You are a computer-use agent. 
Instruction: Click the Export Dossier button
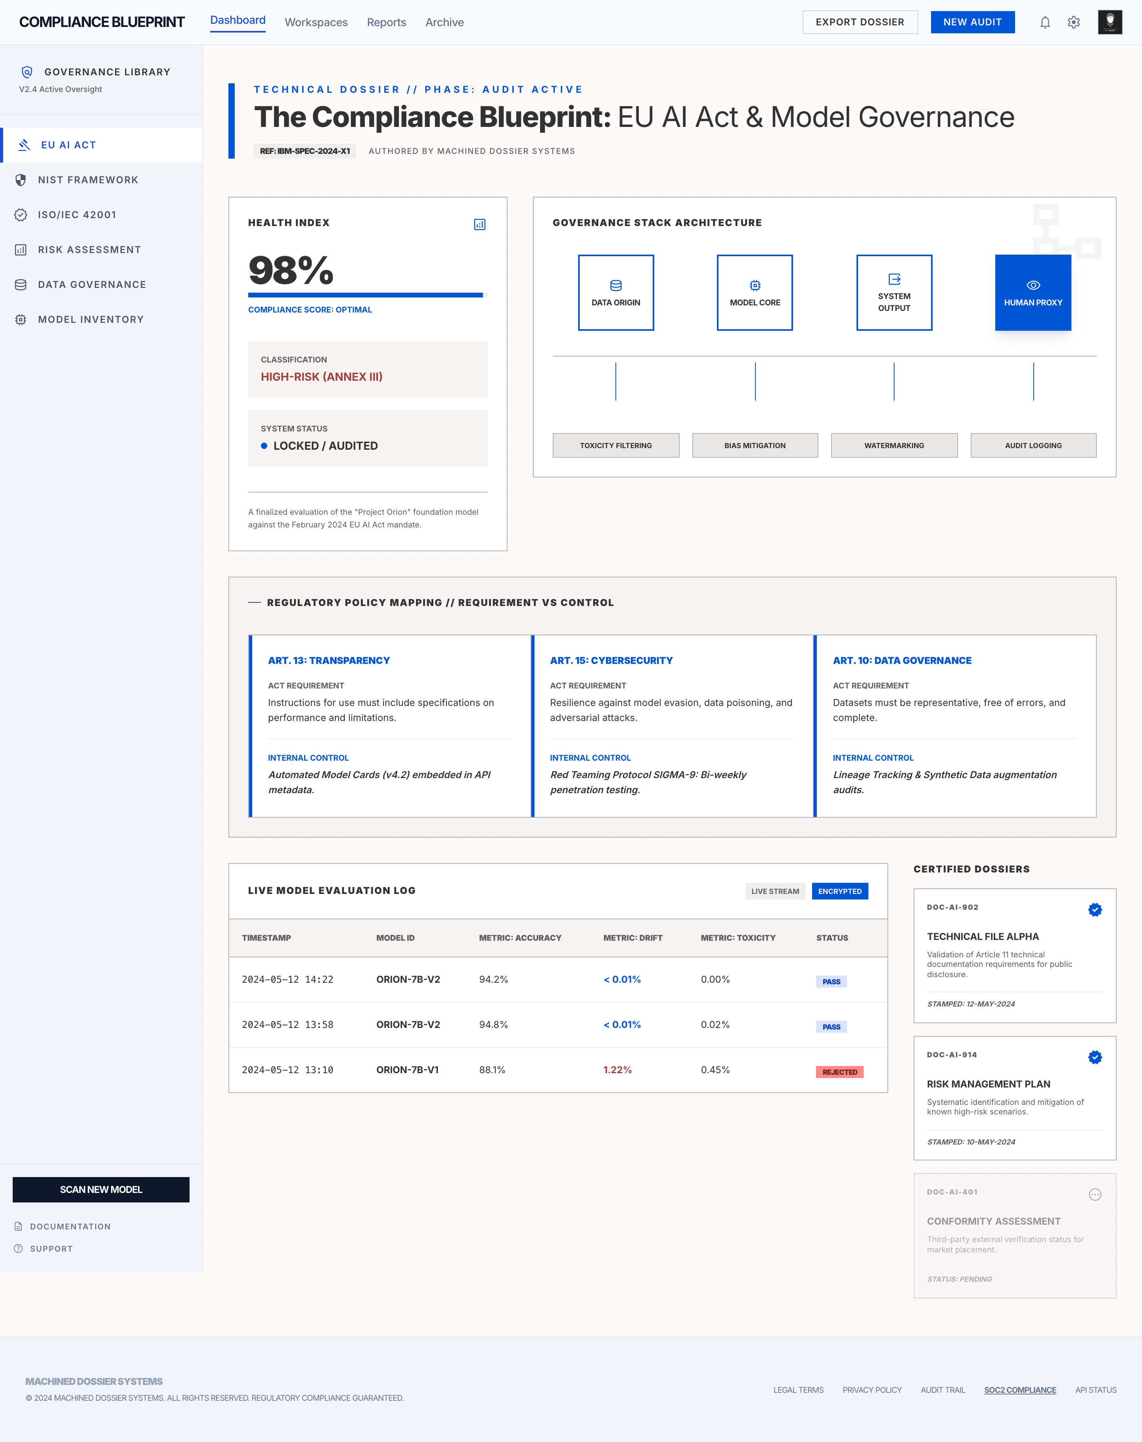860,22
